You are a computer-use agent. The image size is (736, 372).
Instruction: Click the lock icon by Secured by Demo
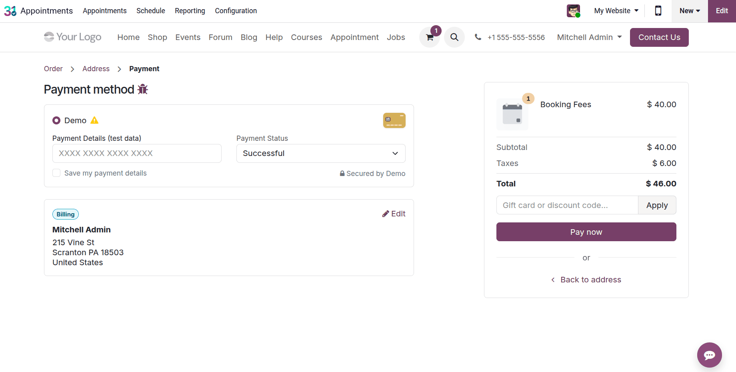(x=342, y=174)
